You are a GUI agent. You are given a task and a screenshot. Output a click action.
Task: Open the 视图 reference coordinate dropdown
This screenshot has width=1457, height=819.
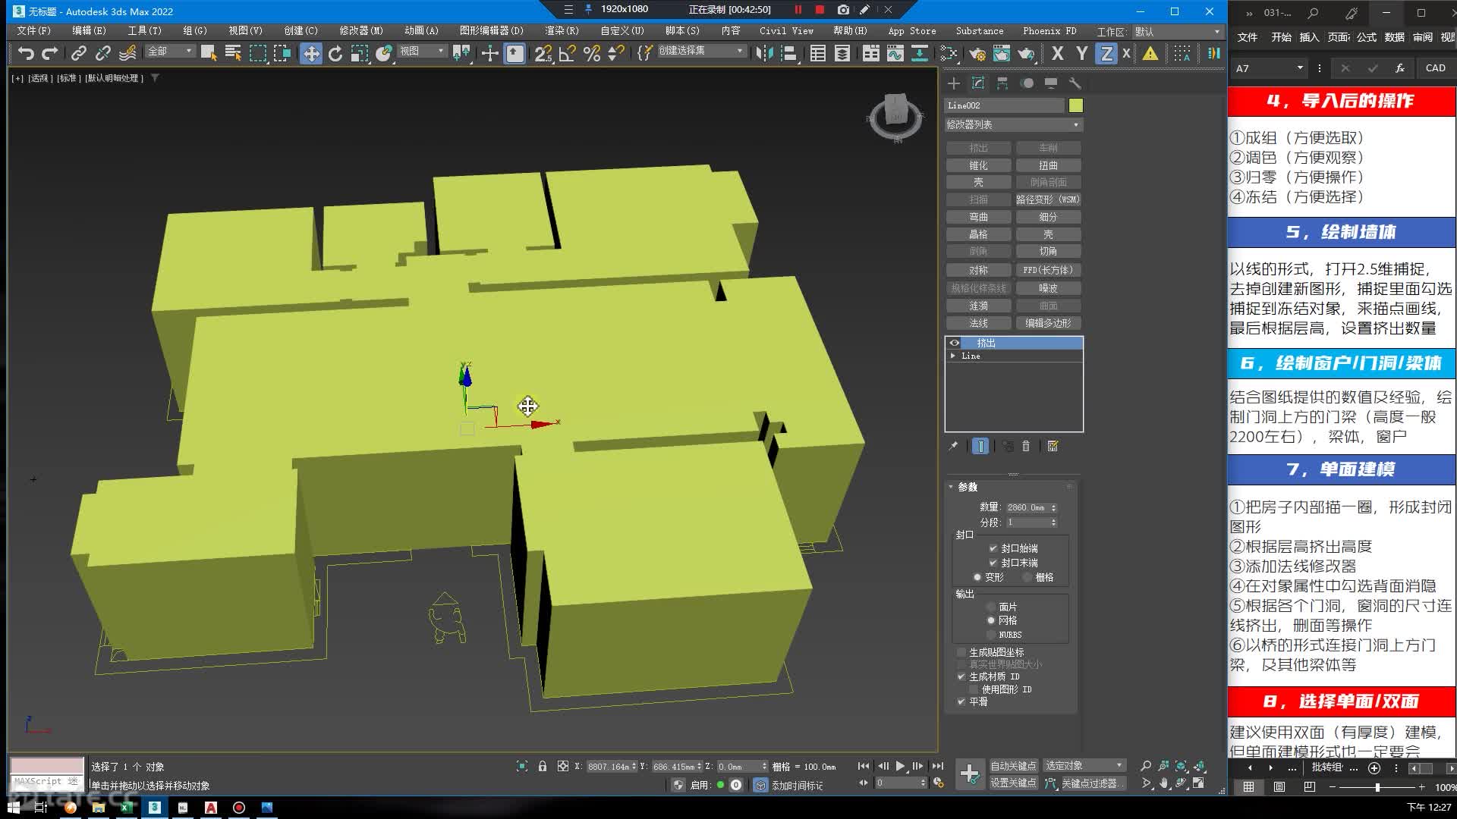tap(421, 51)
